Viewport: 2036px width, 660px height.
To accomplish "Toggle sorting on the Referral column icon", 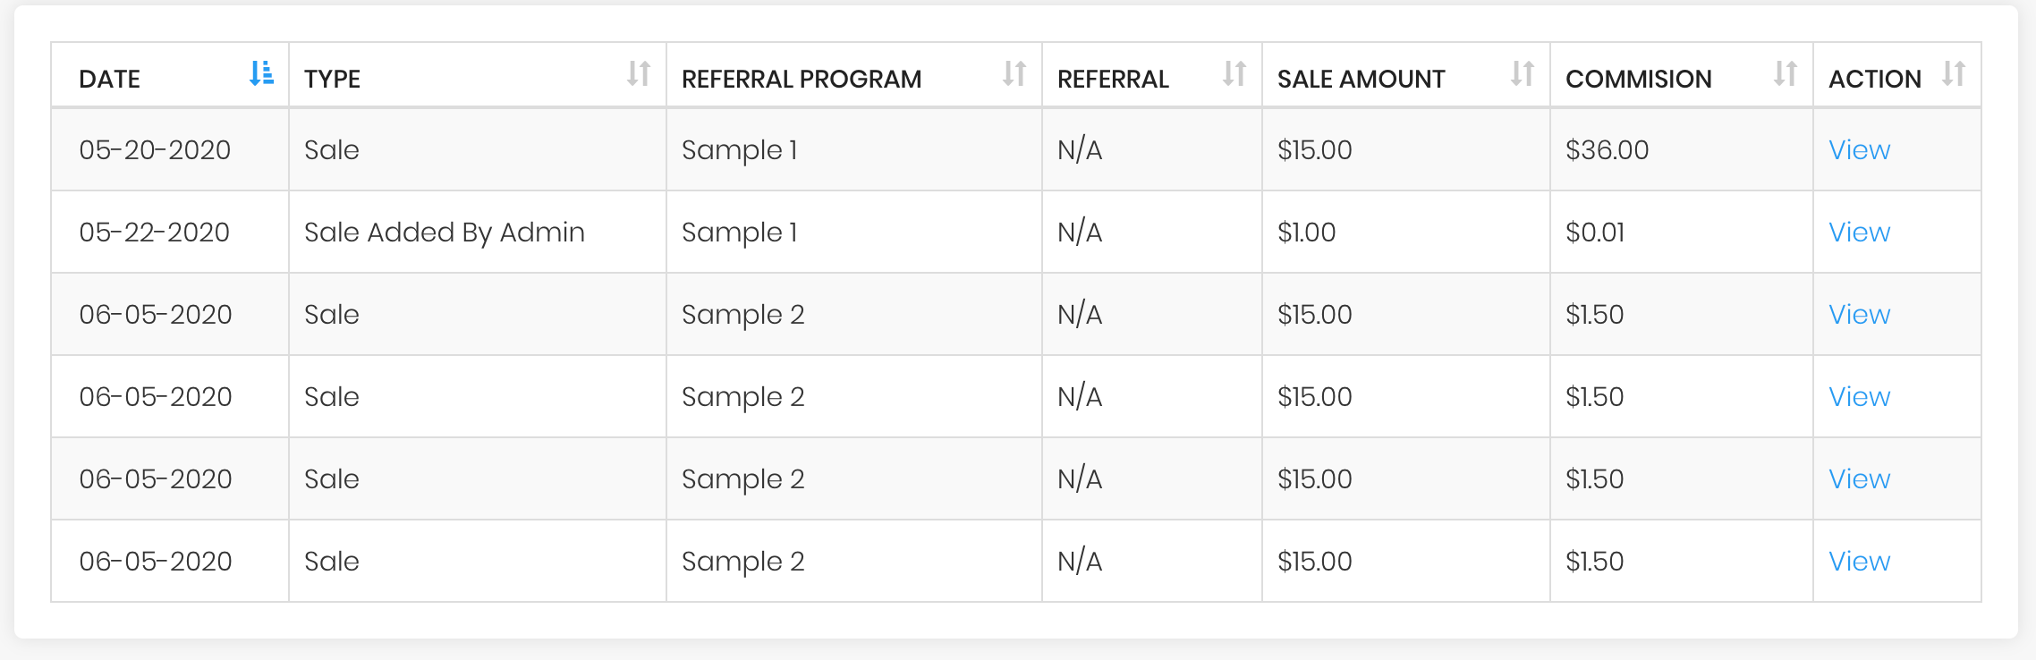I will (1234, 73).
